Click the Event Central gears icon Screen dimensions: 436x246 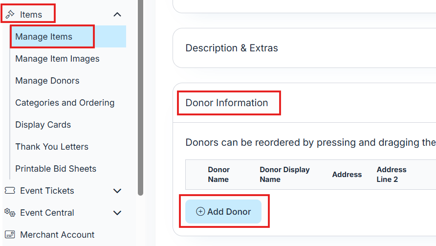[x=10, y=213]
